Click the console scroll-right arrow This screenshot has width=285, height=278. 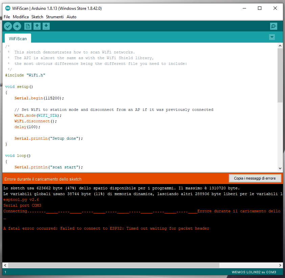280,265
